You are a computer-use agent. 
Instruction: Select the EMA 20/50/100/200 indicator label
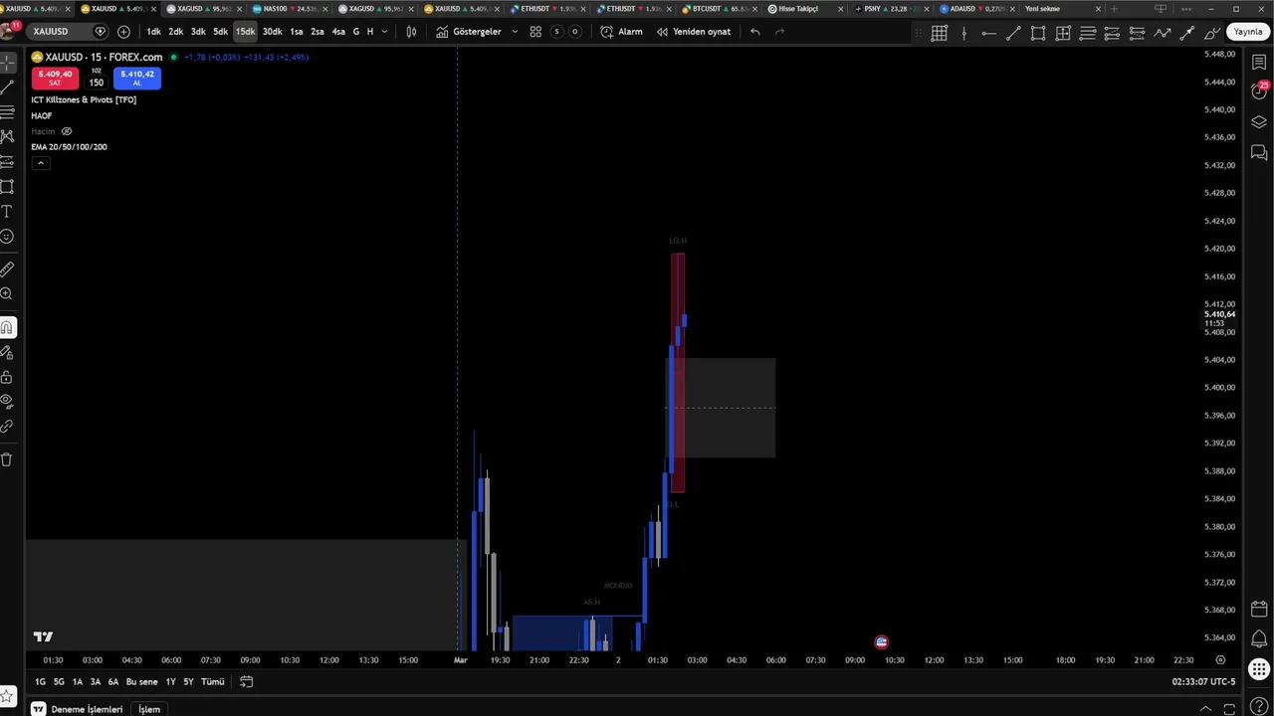click(69, 147)
